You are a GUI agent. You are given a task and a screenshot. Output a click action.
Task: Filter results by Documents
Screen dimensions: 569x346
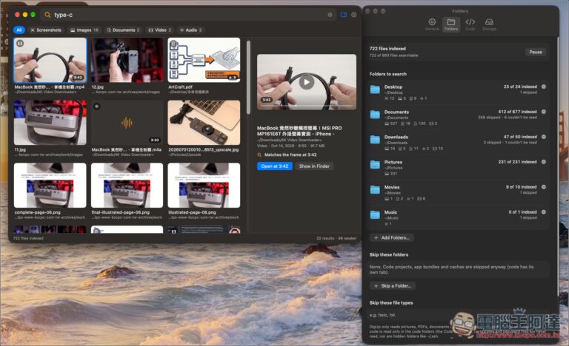[x=124, y=30]
